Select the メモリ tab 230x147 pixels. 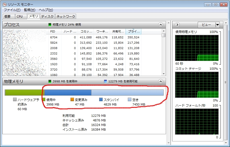click(x=34, y=16)
